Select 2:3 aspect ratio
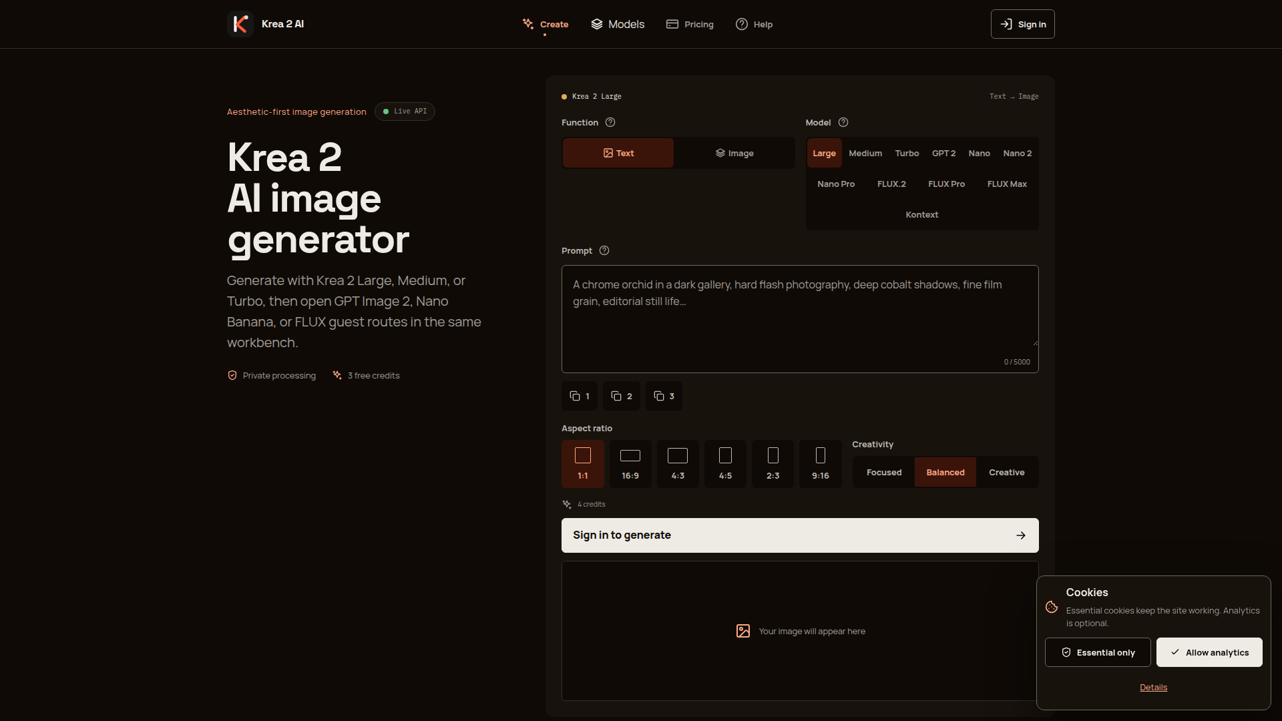The image size is (1282, 721). coord(773,464)
